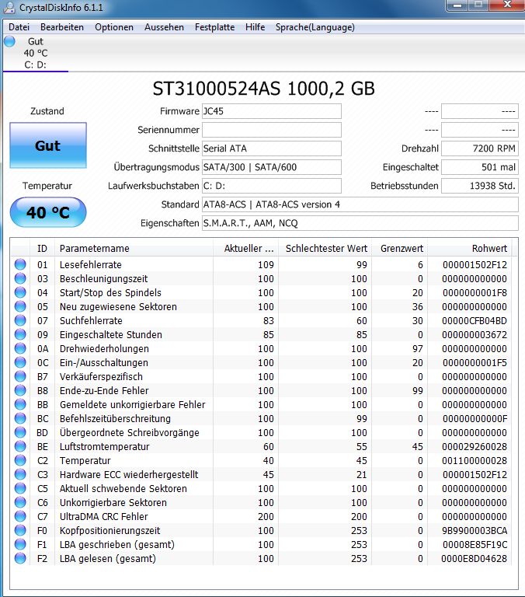Click orb for LBA geschrieben (gesamt)
Image resolution: width=525 pixels, height=597 pixels.
click(20, 544)
